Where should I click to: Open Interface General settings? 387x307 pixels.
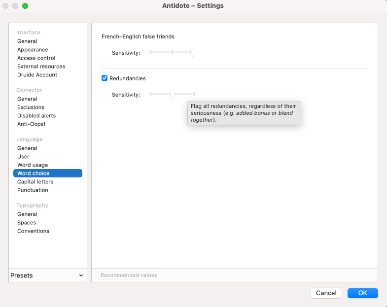27,41
